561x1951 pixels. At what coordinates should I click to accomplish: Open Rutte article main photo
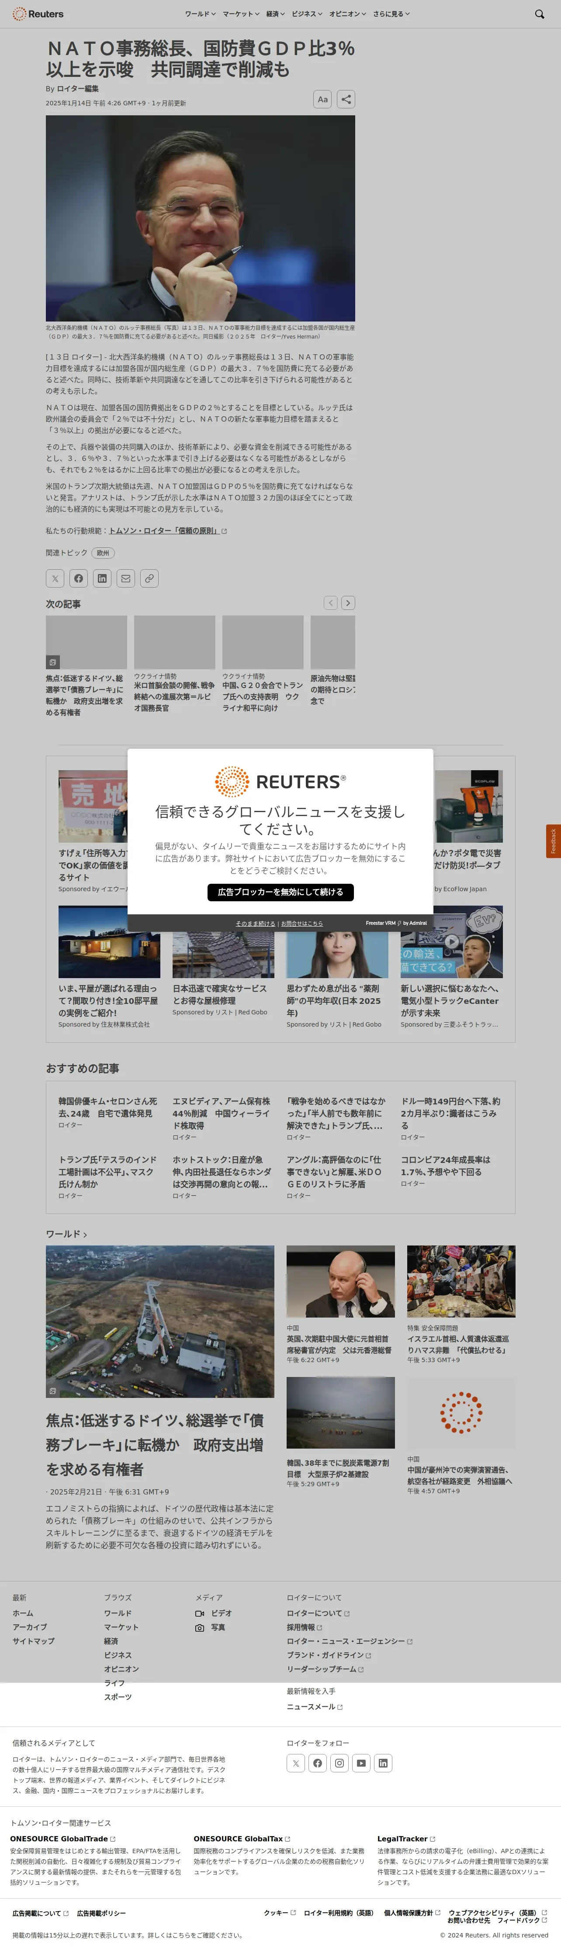point(201,218)
